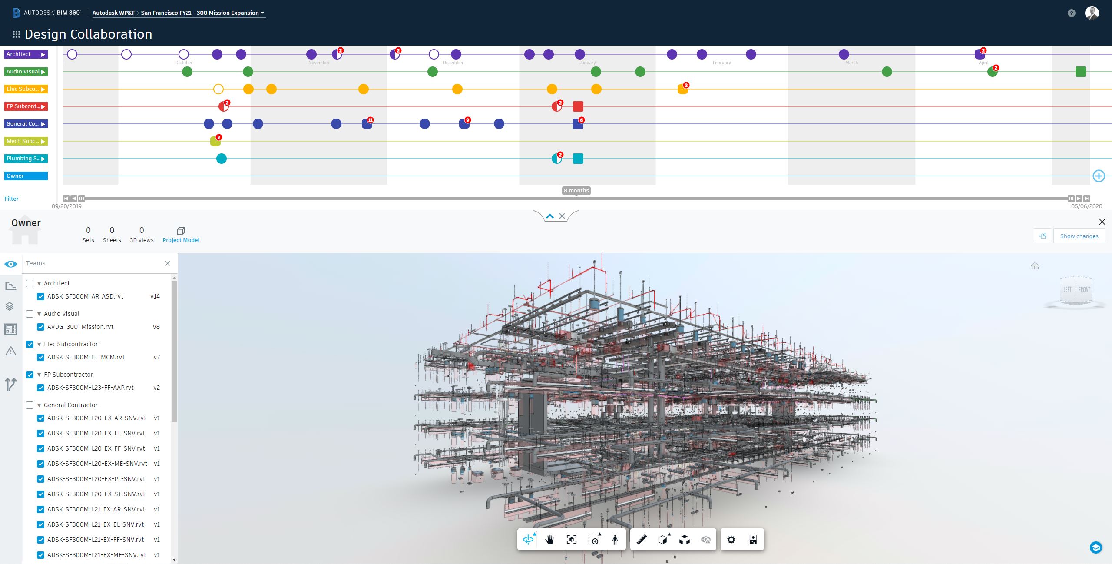
Task: Open the module switcher grid icon
Action: pyautogui.click(x=17, y=34)
